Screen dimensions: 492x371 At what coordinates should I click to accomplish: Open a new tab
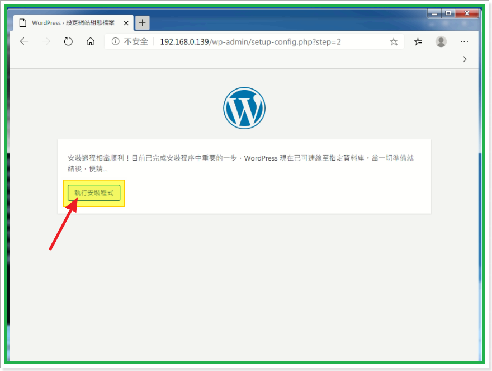pos(142,22)
